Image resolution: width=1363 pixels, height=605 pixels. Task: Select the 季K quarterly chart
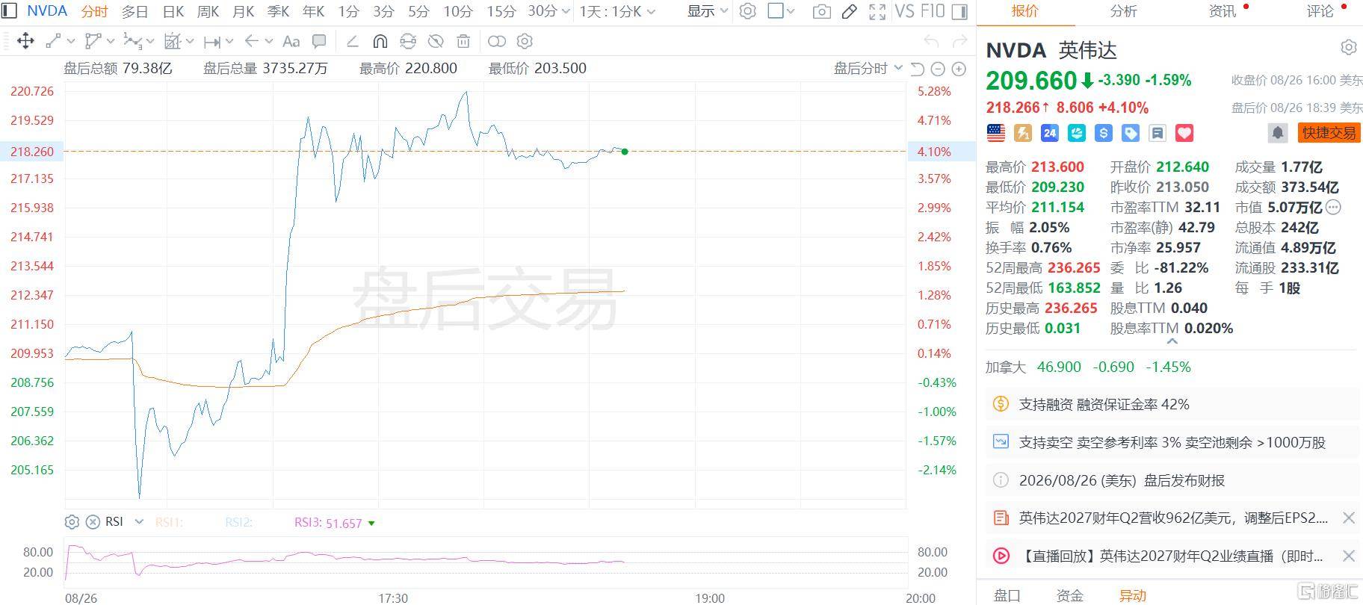point(278,11)
